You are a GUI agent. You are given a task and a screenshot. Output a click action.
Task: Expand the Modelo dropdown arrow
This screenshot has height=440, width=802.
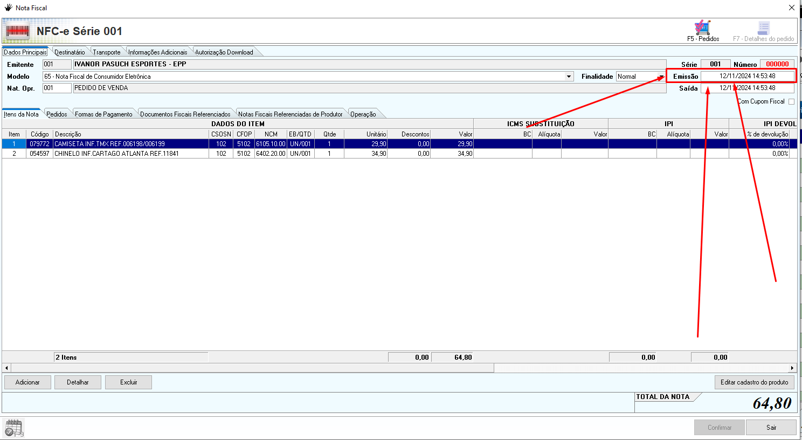tap(569, 77)
